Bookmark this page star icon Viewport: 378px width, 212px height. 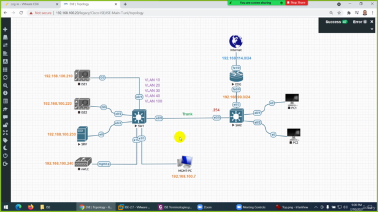click(x=339, y=13)
